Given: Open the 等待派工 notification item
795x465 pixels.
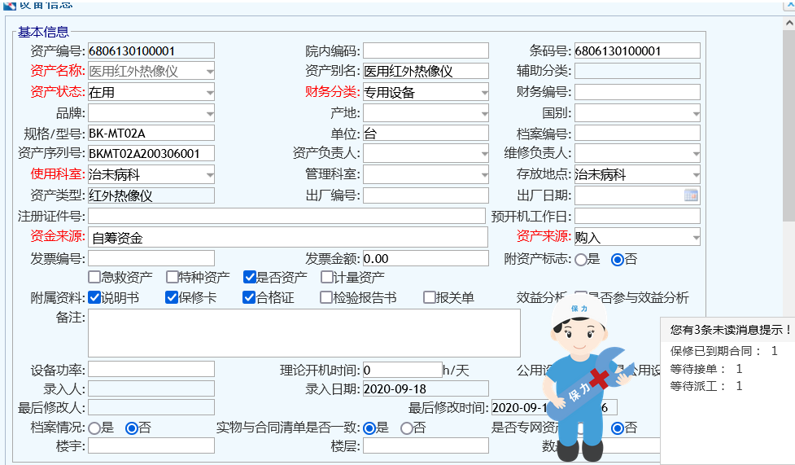Looking at the screenshot, I should tap(705, 386).
